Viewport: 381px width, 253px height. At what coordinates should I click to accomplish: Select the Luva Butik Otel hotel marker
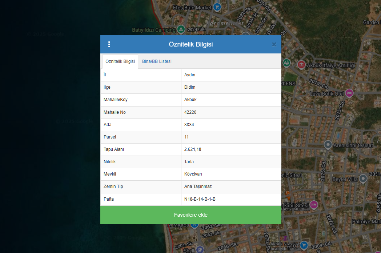349,93
